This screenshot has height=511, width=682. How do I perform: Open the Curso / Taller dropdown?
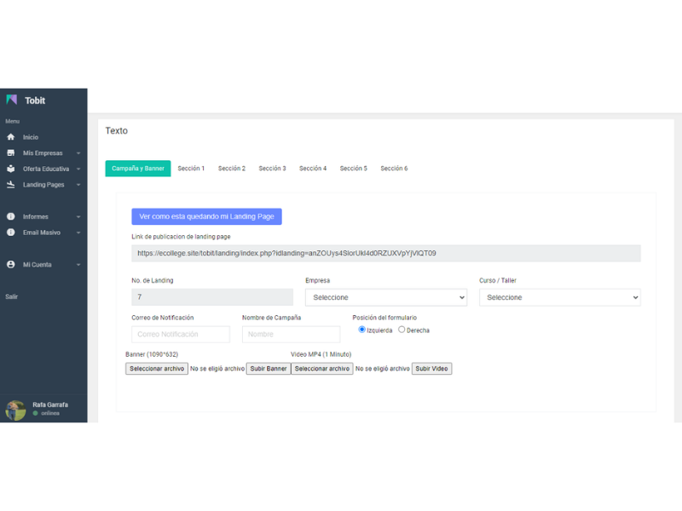[559, 297]
